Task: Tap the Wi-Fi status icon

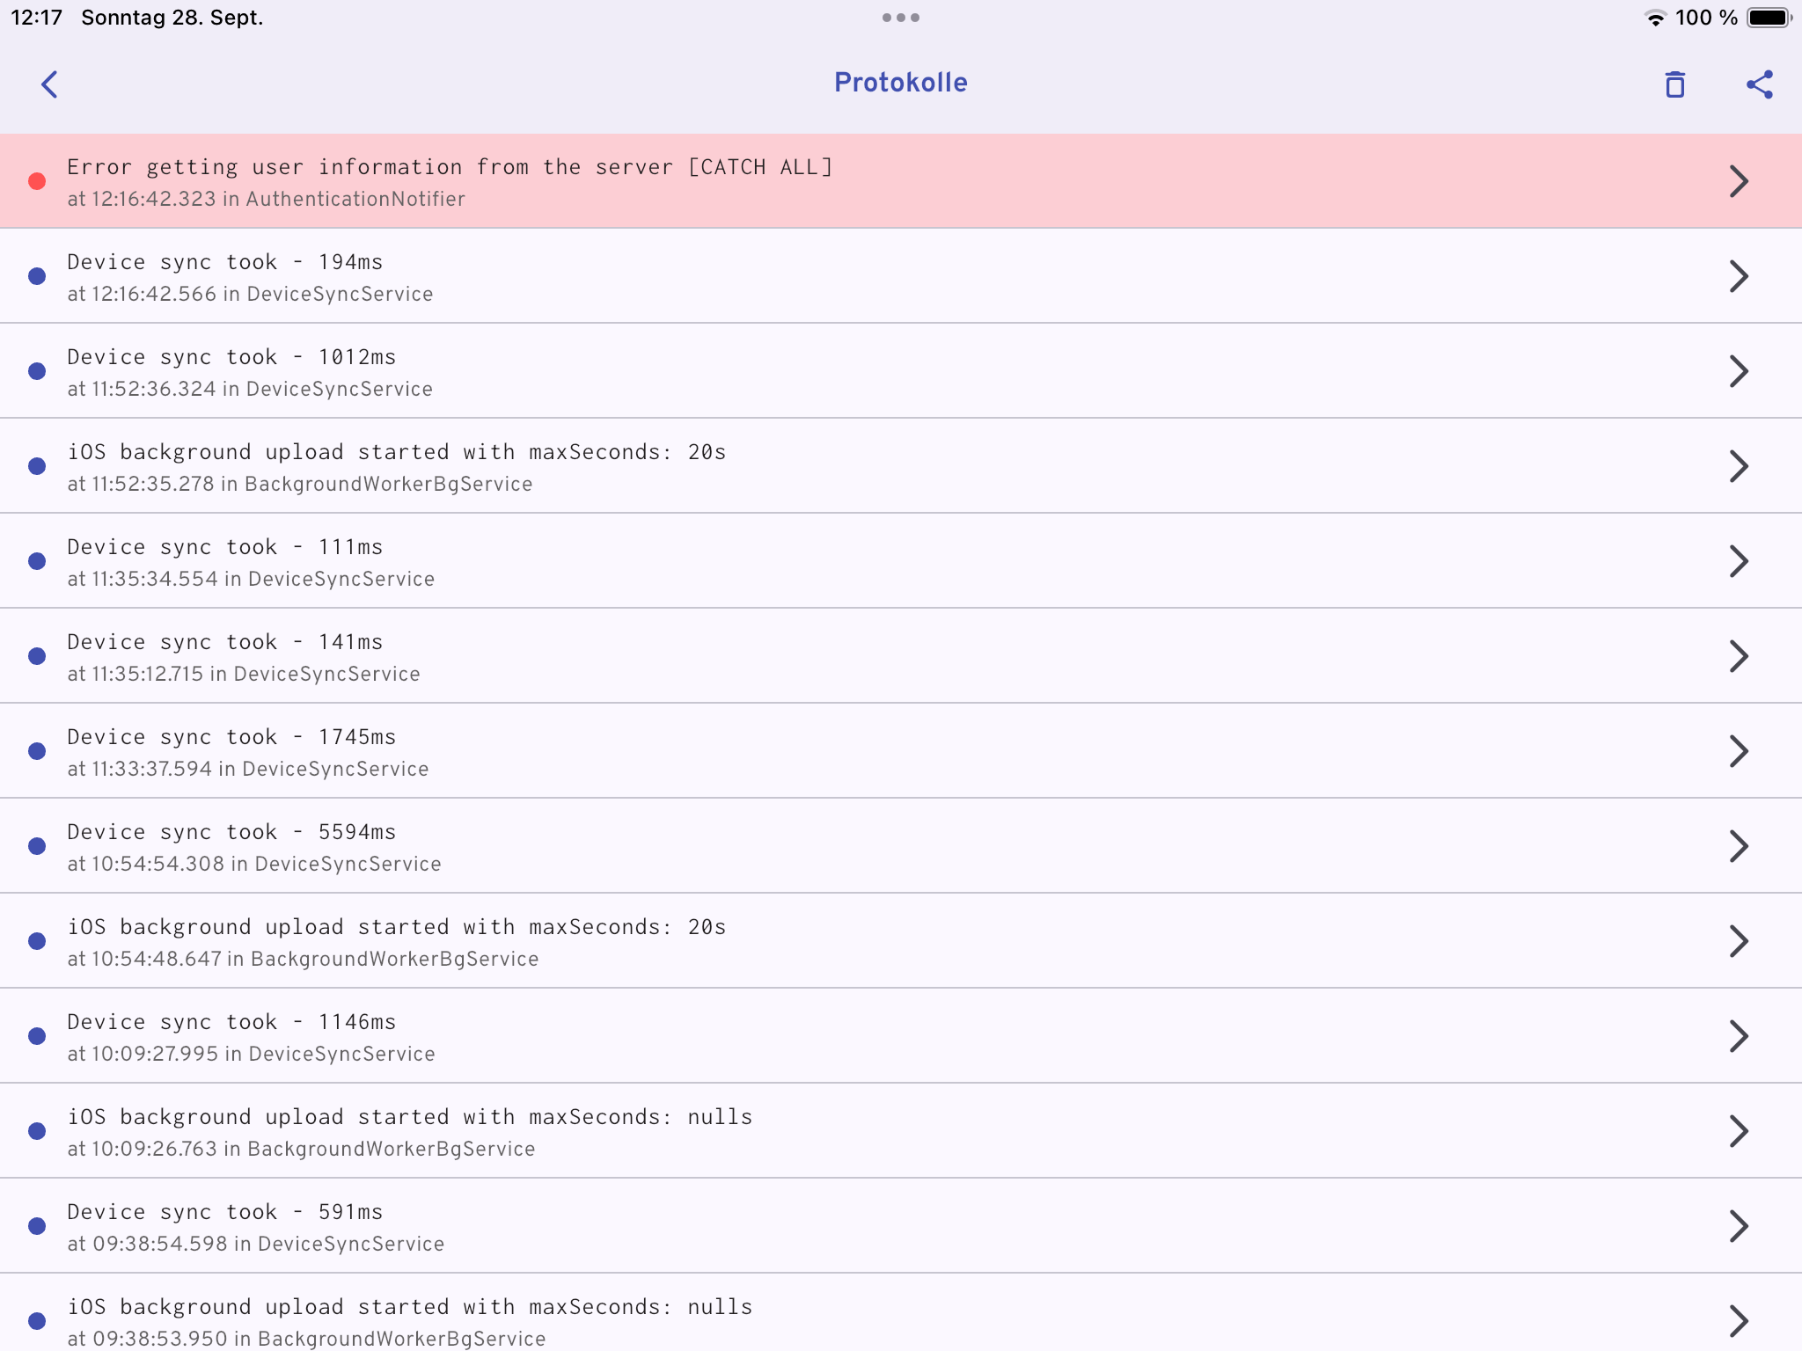Action: pos(1654,18)
